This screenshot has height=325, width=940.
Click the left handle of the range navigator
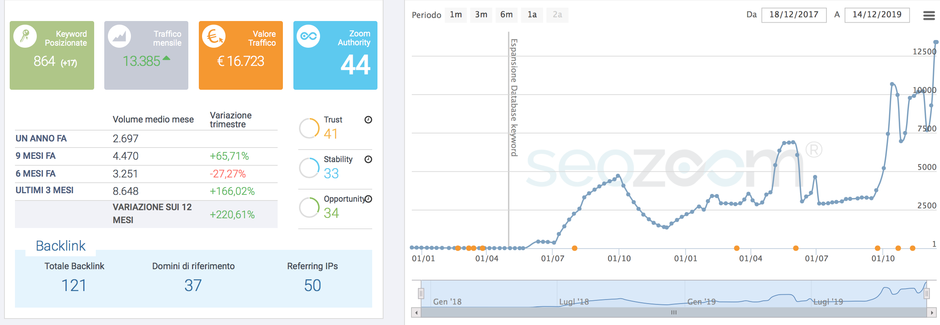pyautogui.click(x=421, y=293)
